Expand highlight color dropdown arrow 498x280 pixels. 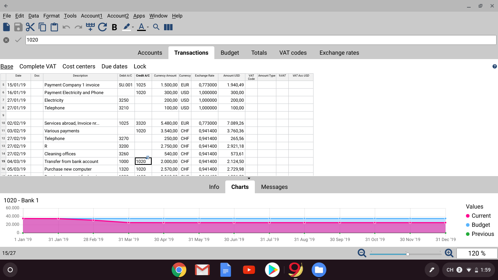point(133,27)
